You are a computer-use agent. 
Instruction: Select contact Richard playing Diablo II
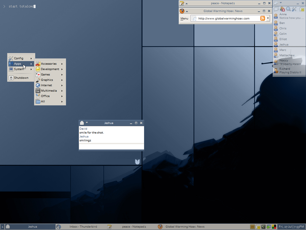[x=288, y=71]
